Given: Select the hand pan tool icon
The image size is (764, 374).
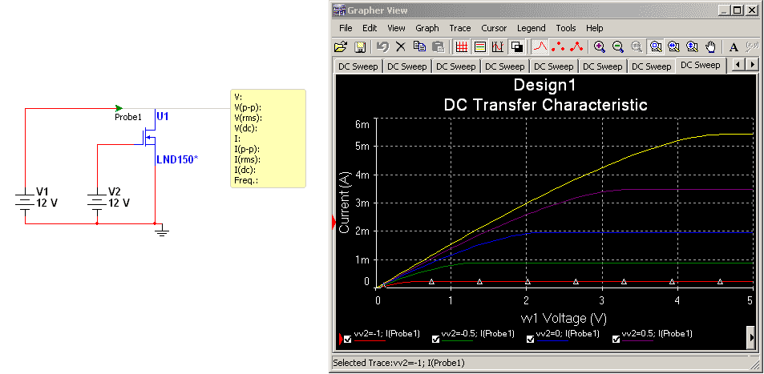Looking at the screenshot, I should click(711, 46).
